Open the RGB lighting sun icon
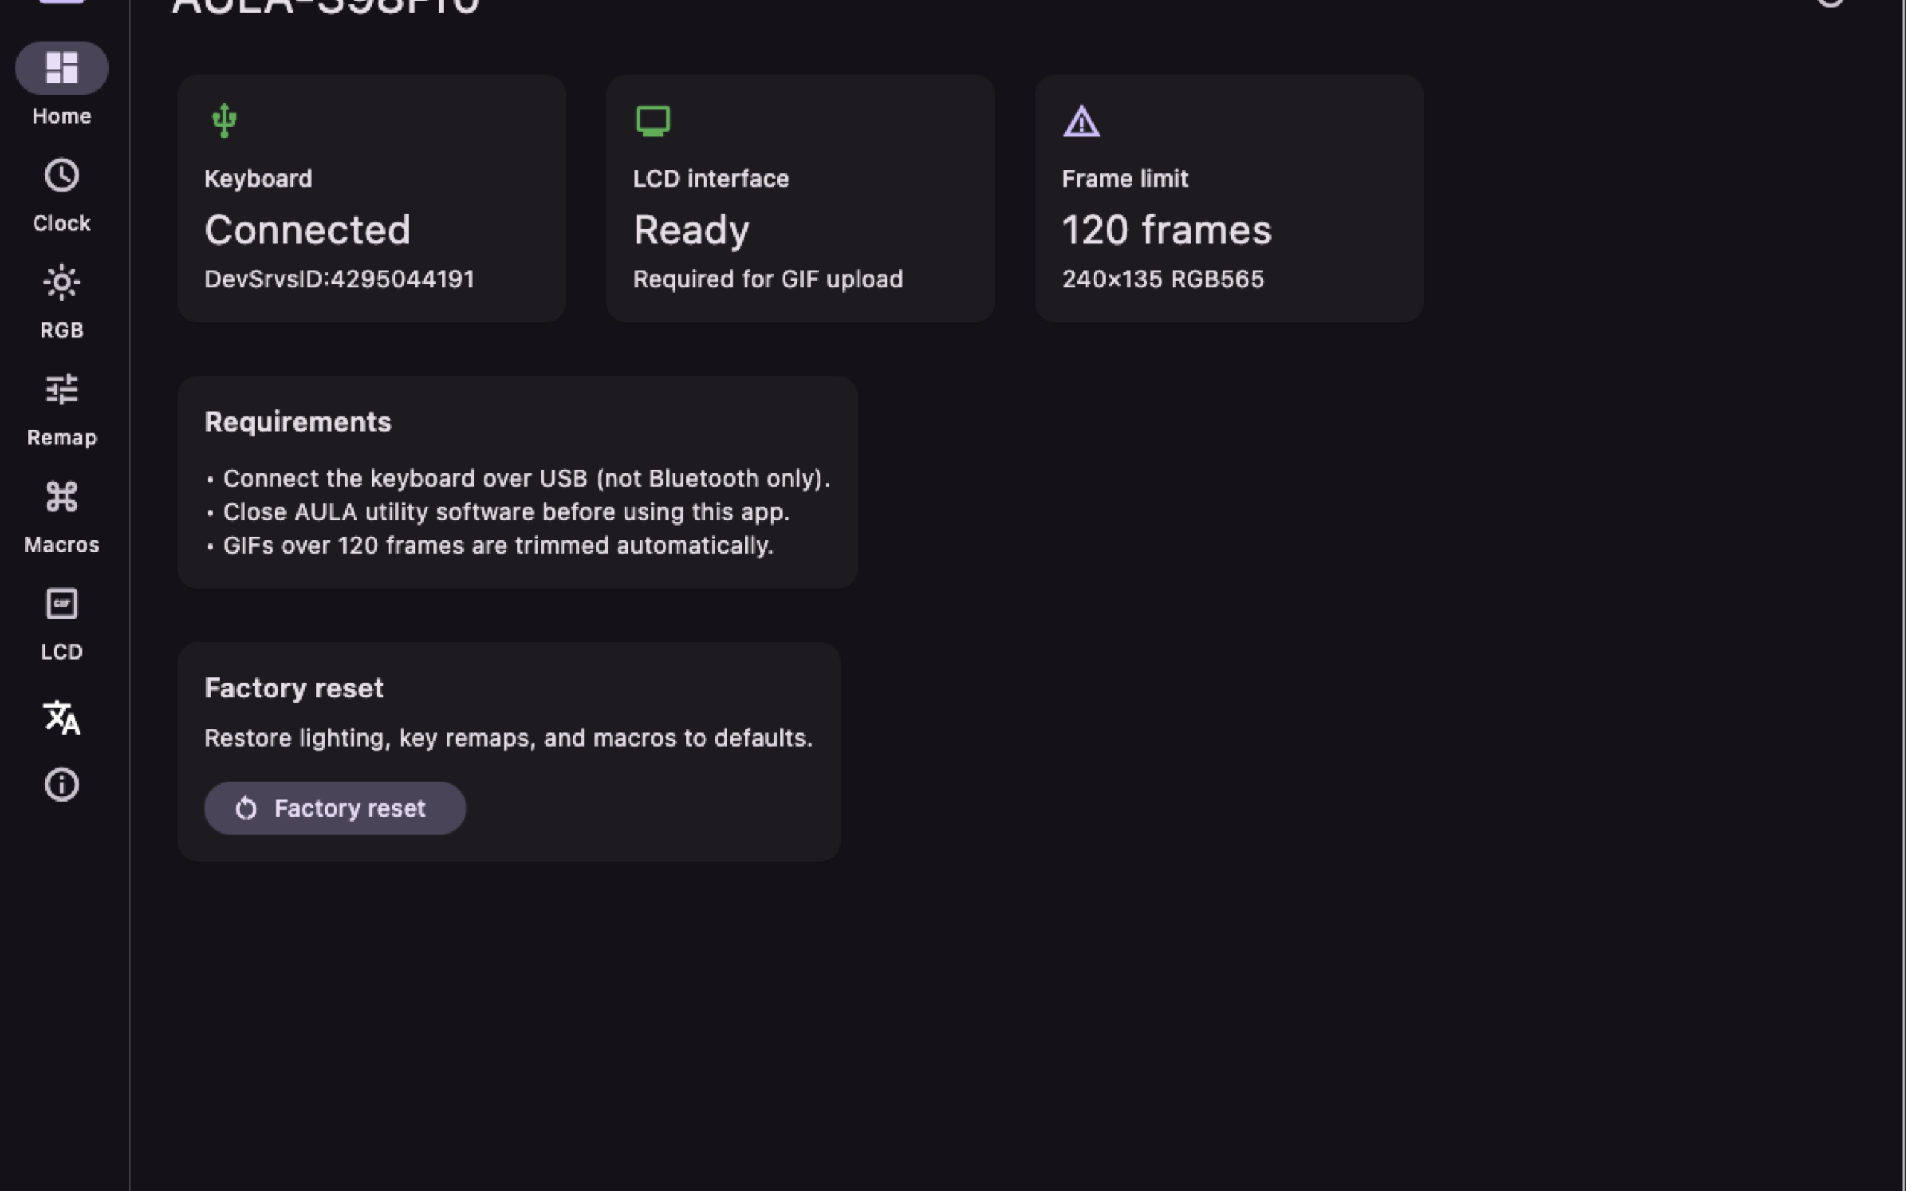 (x=62, y=282)
